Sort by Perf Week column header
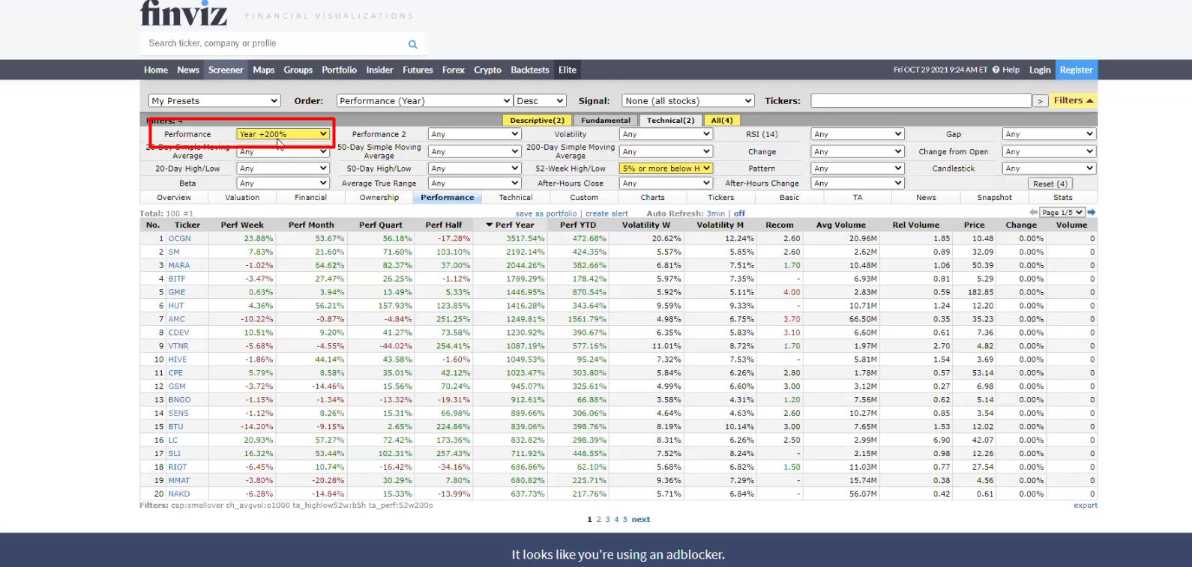The image size is (1192, 567). [242, 225]
